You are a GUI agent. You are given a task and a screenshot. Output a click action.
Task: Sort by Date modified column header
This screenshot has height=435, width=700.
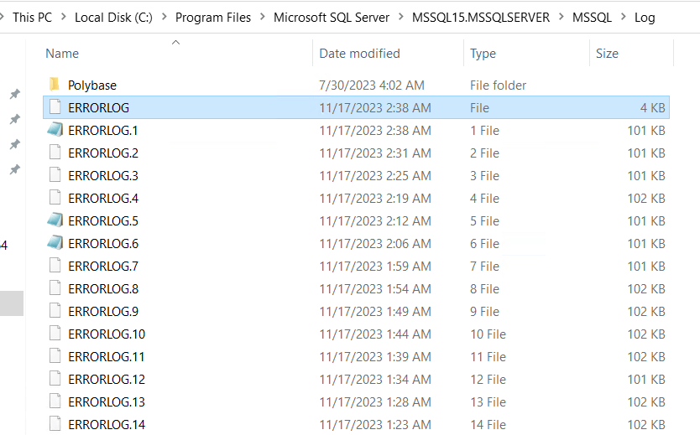(359, 54)
